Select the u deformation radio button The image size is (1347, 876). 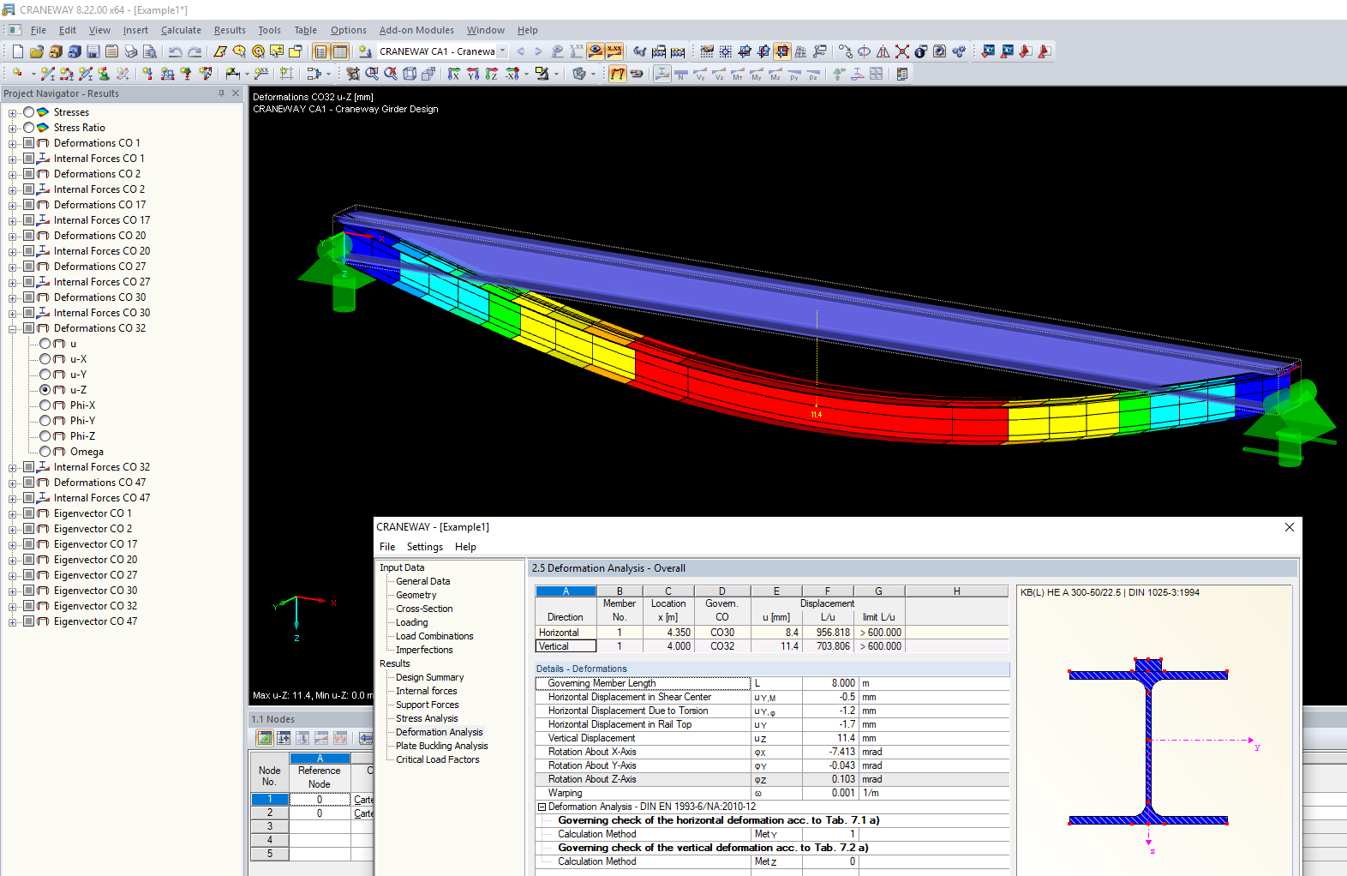[45, 344]
